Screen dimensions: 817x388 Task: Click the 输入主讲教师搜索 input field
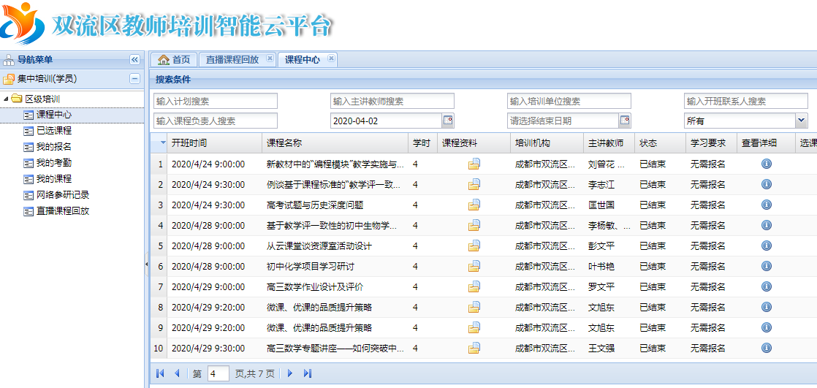tap(392, 101)
